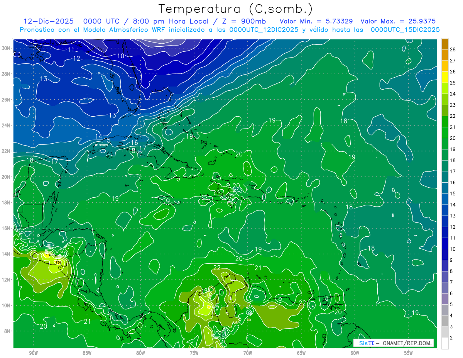Click the legend scale number "2"
The image size is (463, 358).
tap(451, 338)
